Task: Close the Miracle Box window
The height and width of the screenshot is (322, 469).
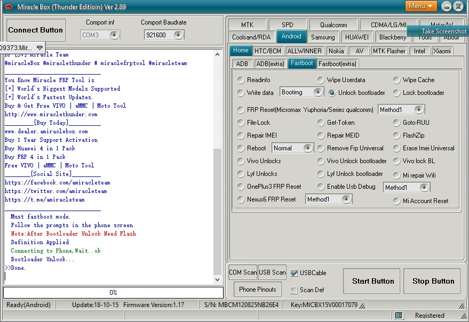Action: coord(458,6)
